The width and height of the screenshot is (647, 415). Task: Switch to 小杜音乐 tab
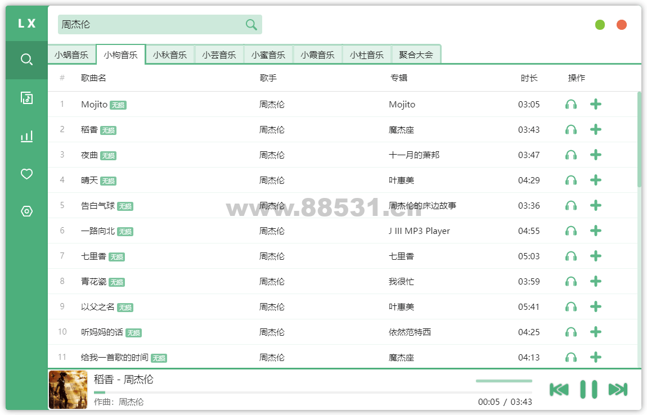tap(367, 55)
